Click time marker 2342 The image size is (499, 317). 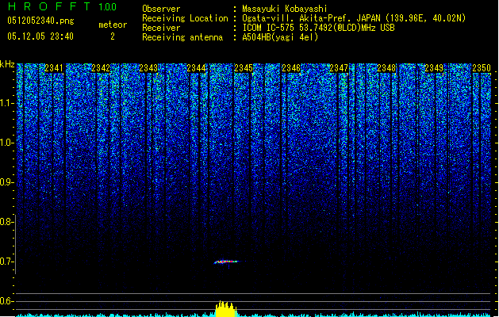point(101,68)
